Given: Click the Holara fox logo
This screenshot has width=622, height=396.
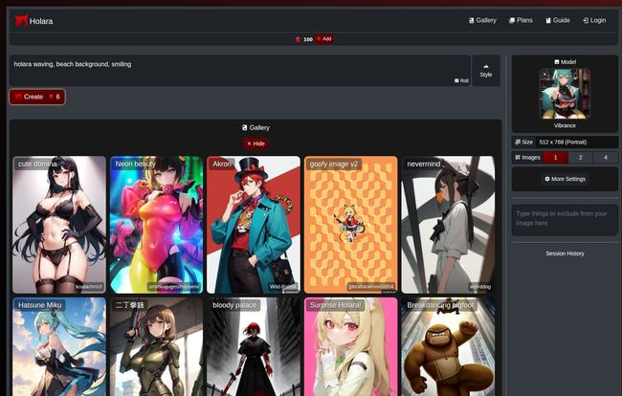Looking at the screenshot, I should tap(21, 21).
